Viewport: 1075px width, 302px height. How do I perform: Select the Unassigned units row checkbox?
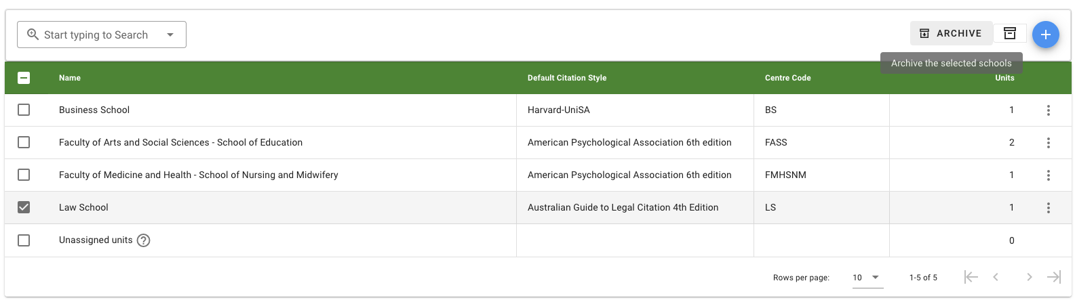pos(24,240)
